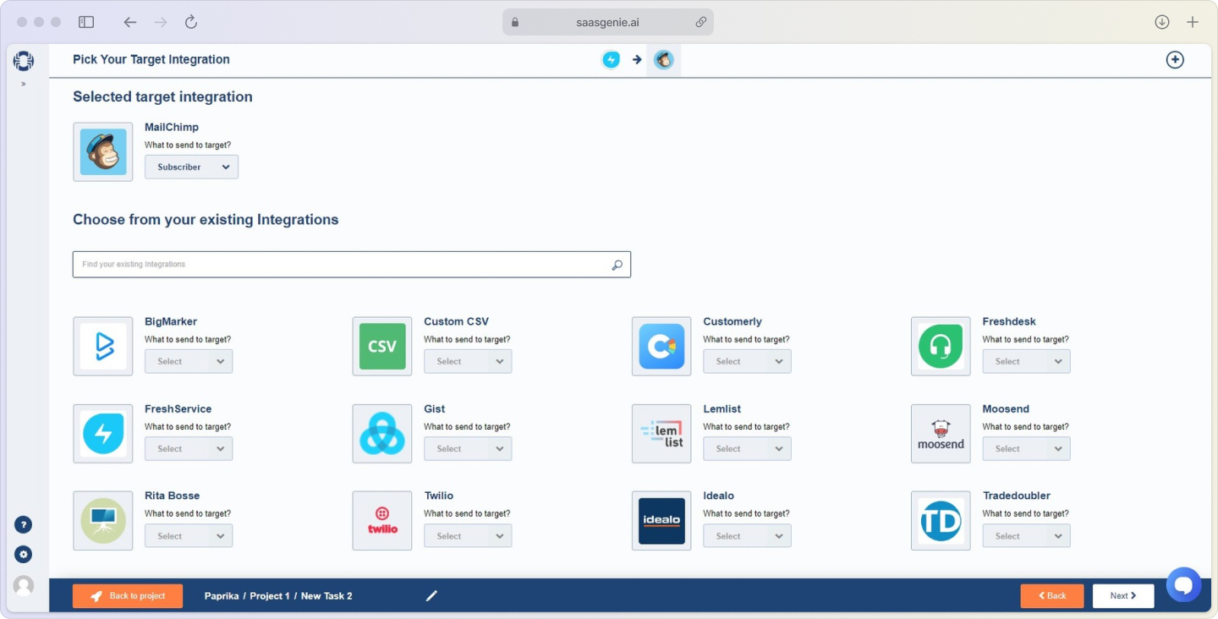Viewport: 1218px width, 619px height.
Task: Click the Moosend integration name
Action: pos(1006,408)
